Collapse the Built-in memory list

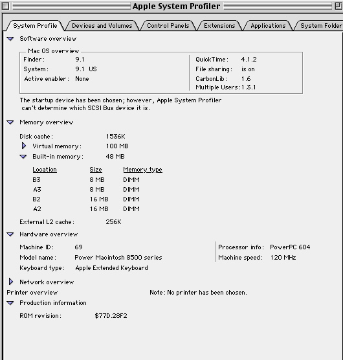(x=23, y=157)
